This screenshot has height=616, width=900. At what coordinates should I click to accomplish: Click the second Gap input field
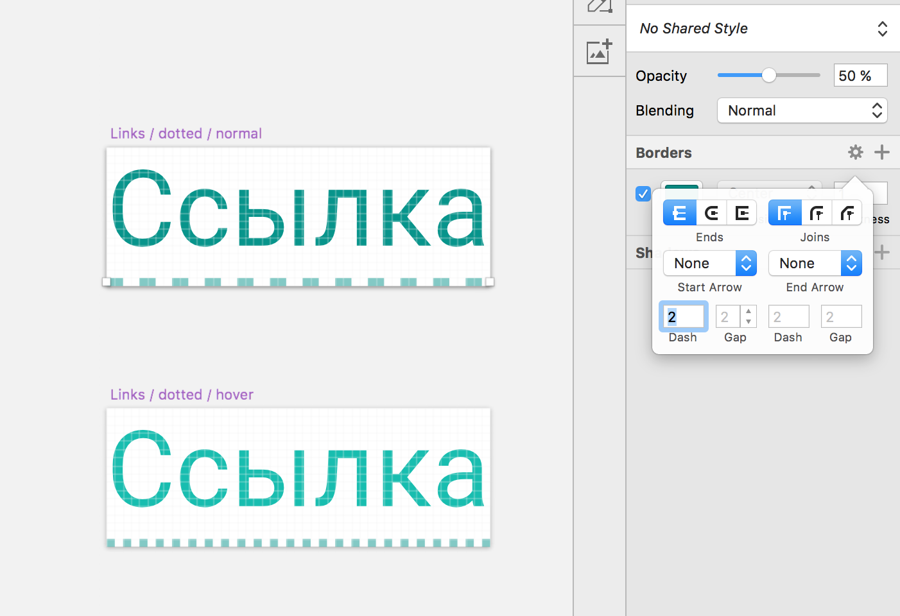tap(842, 316)
